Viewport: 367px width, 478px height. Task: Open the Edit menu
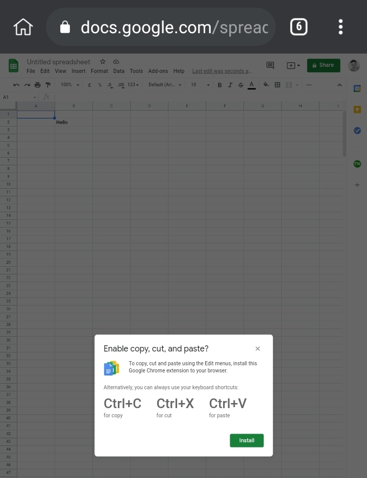[x=45, y=71]
